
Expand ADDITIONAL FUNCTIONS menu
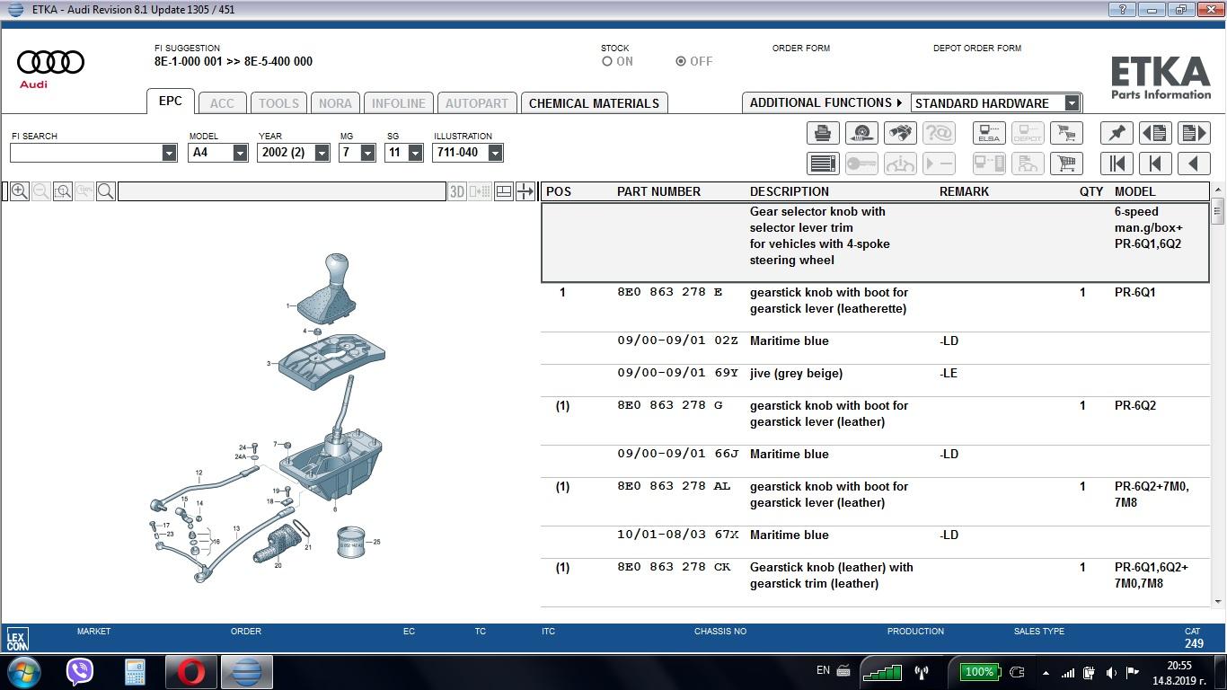(826, 103)
